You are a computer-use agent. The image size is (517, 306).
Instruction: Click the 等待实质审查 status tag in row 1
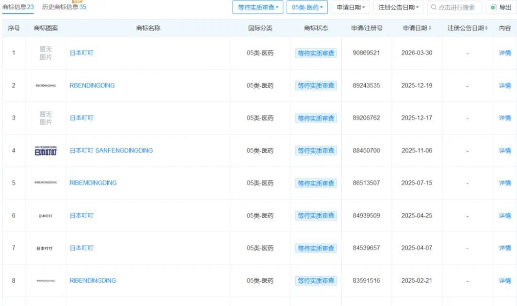point(315,53)
